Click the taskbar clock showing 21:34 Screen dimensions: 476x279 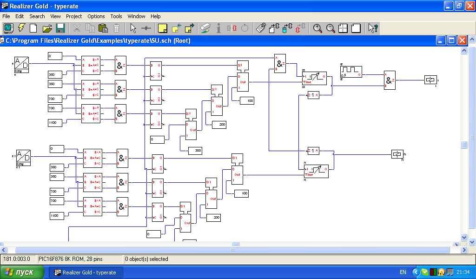(463, 272)
